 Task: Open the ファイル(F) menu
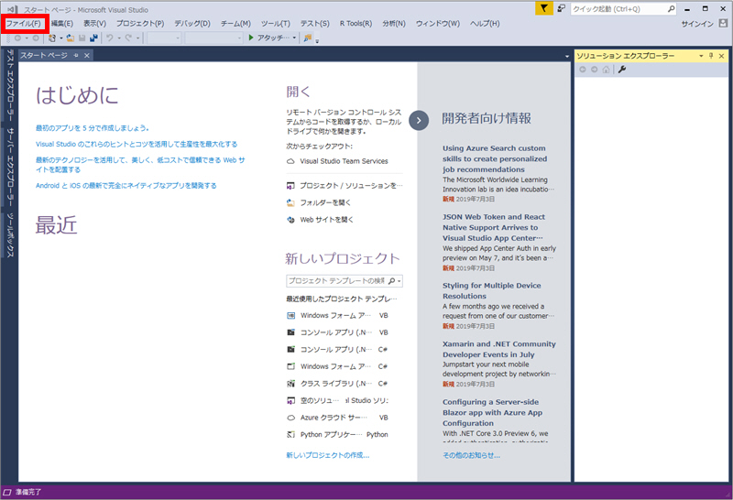(x=24, y=24)
